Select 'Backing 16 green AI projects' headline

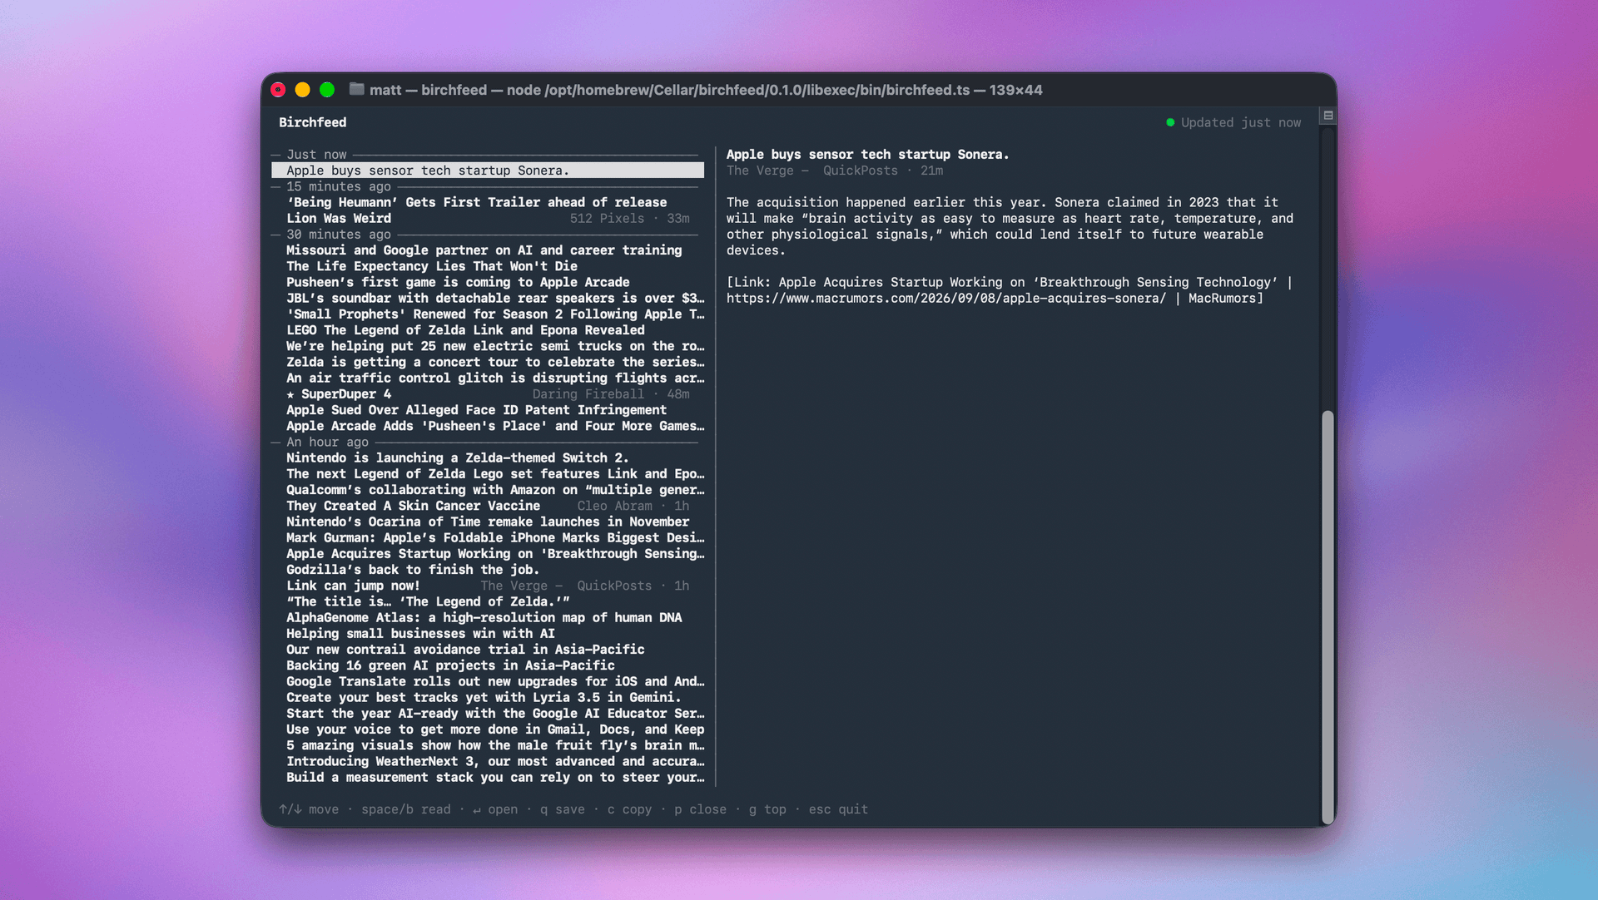450,665
